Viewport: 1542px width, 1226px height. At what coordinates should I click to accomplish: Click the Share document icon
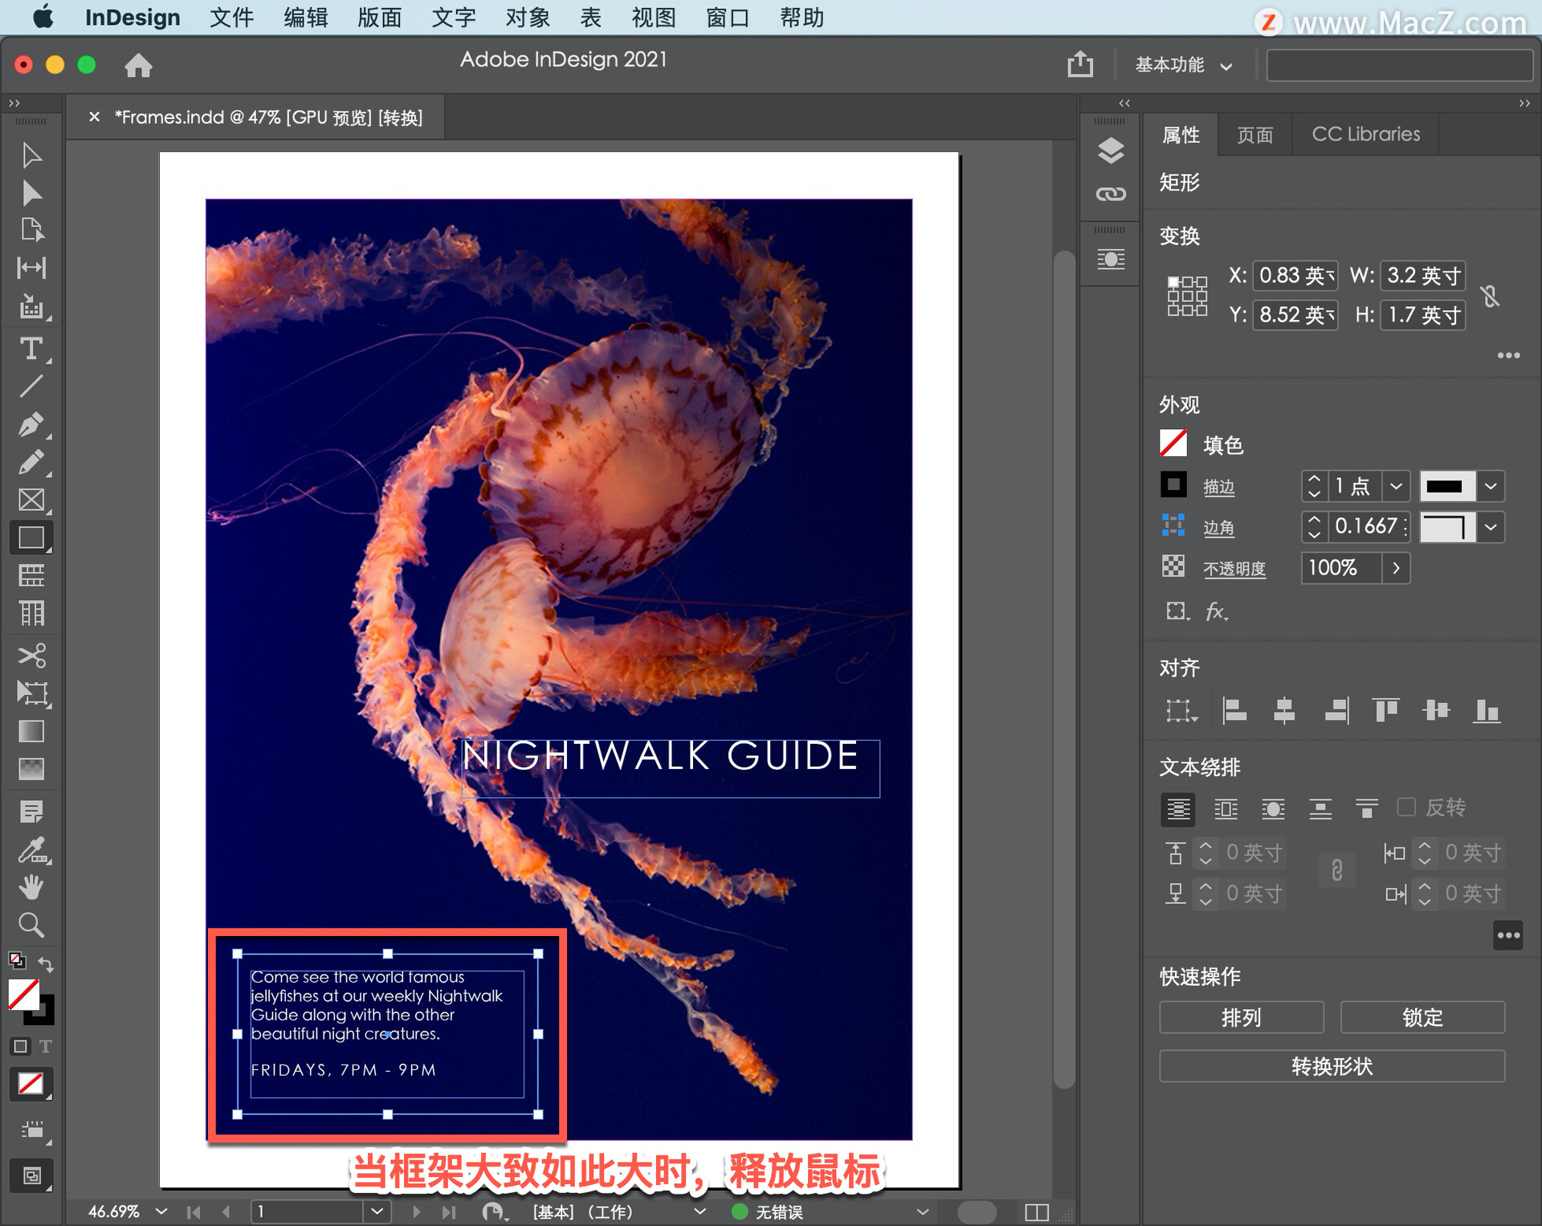pos(1080,63)
